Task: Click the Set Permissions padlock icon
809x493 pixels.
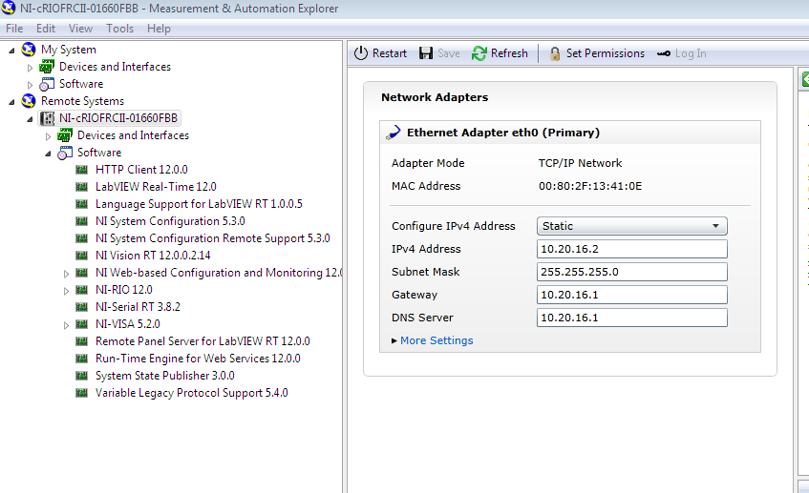Action: coord(555,53)
